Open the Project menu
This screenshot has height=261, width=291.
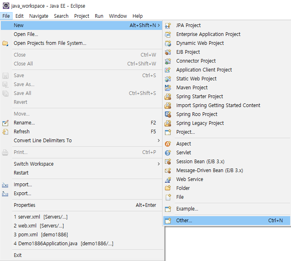81,16
